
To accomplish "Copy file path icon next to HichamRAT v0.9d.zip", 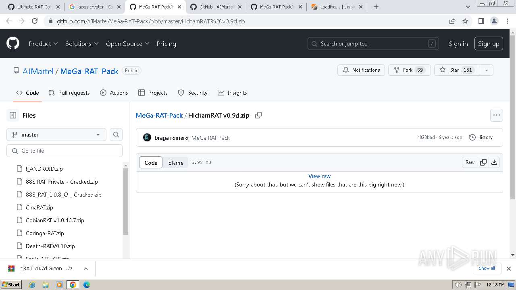I will 258,115.
